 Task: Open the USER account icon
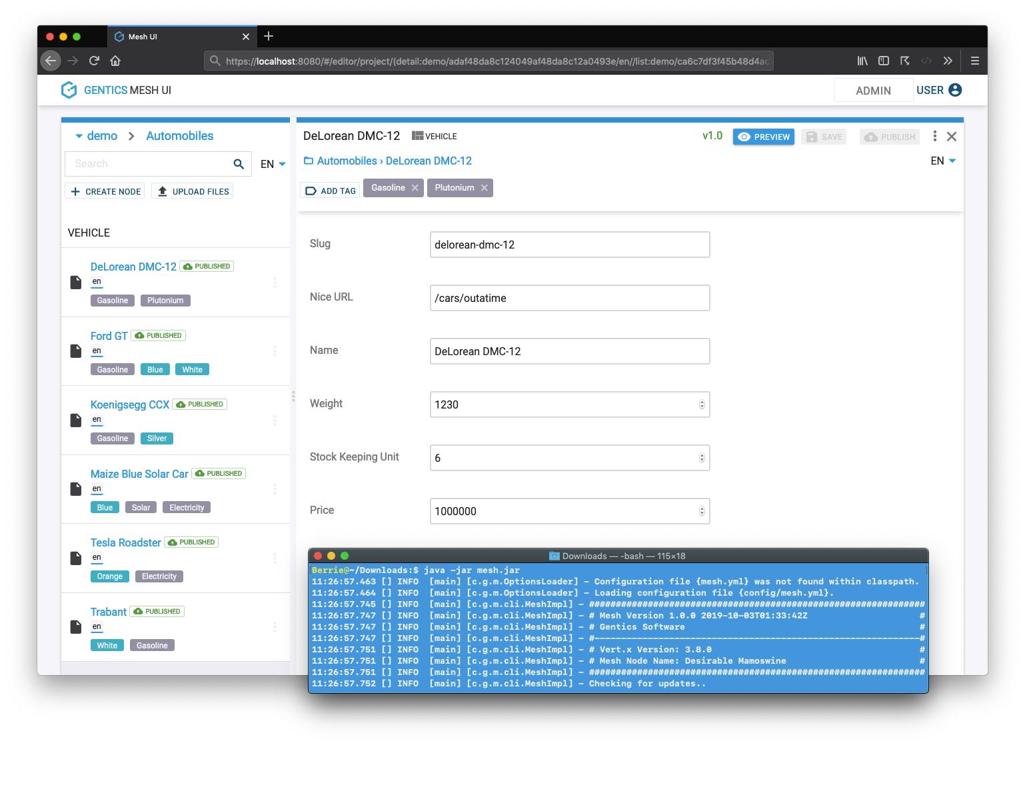tap(954, 90)
